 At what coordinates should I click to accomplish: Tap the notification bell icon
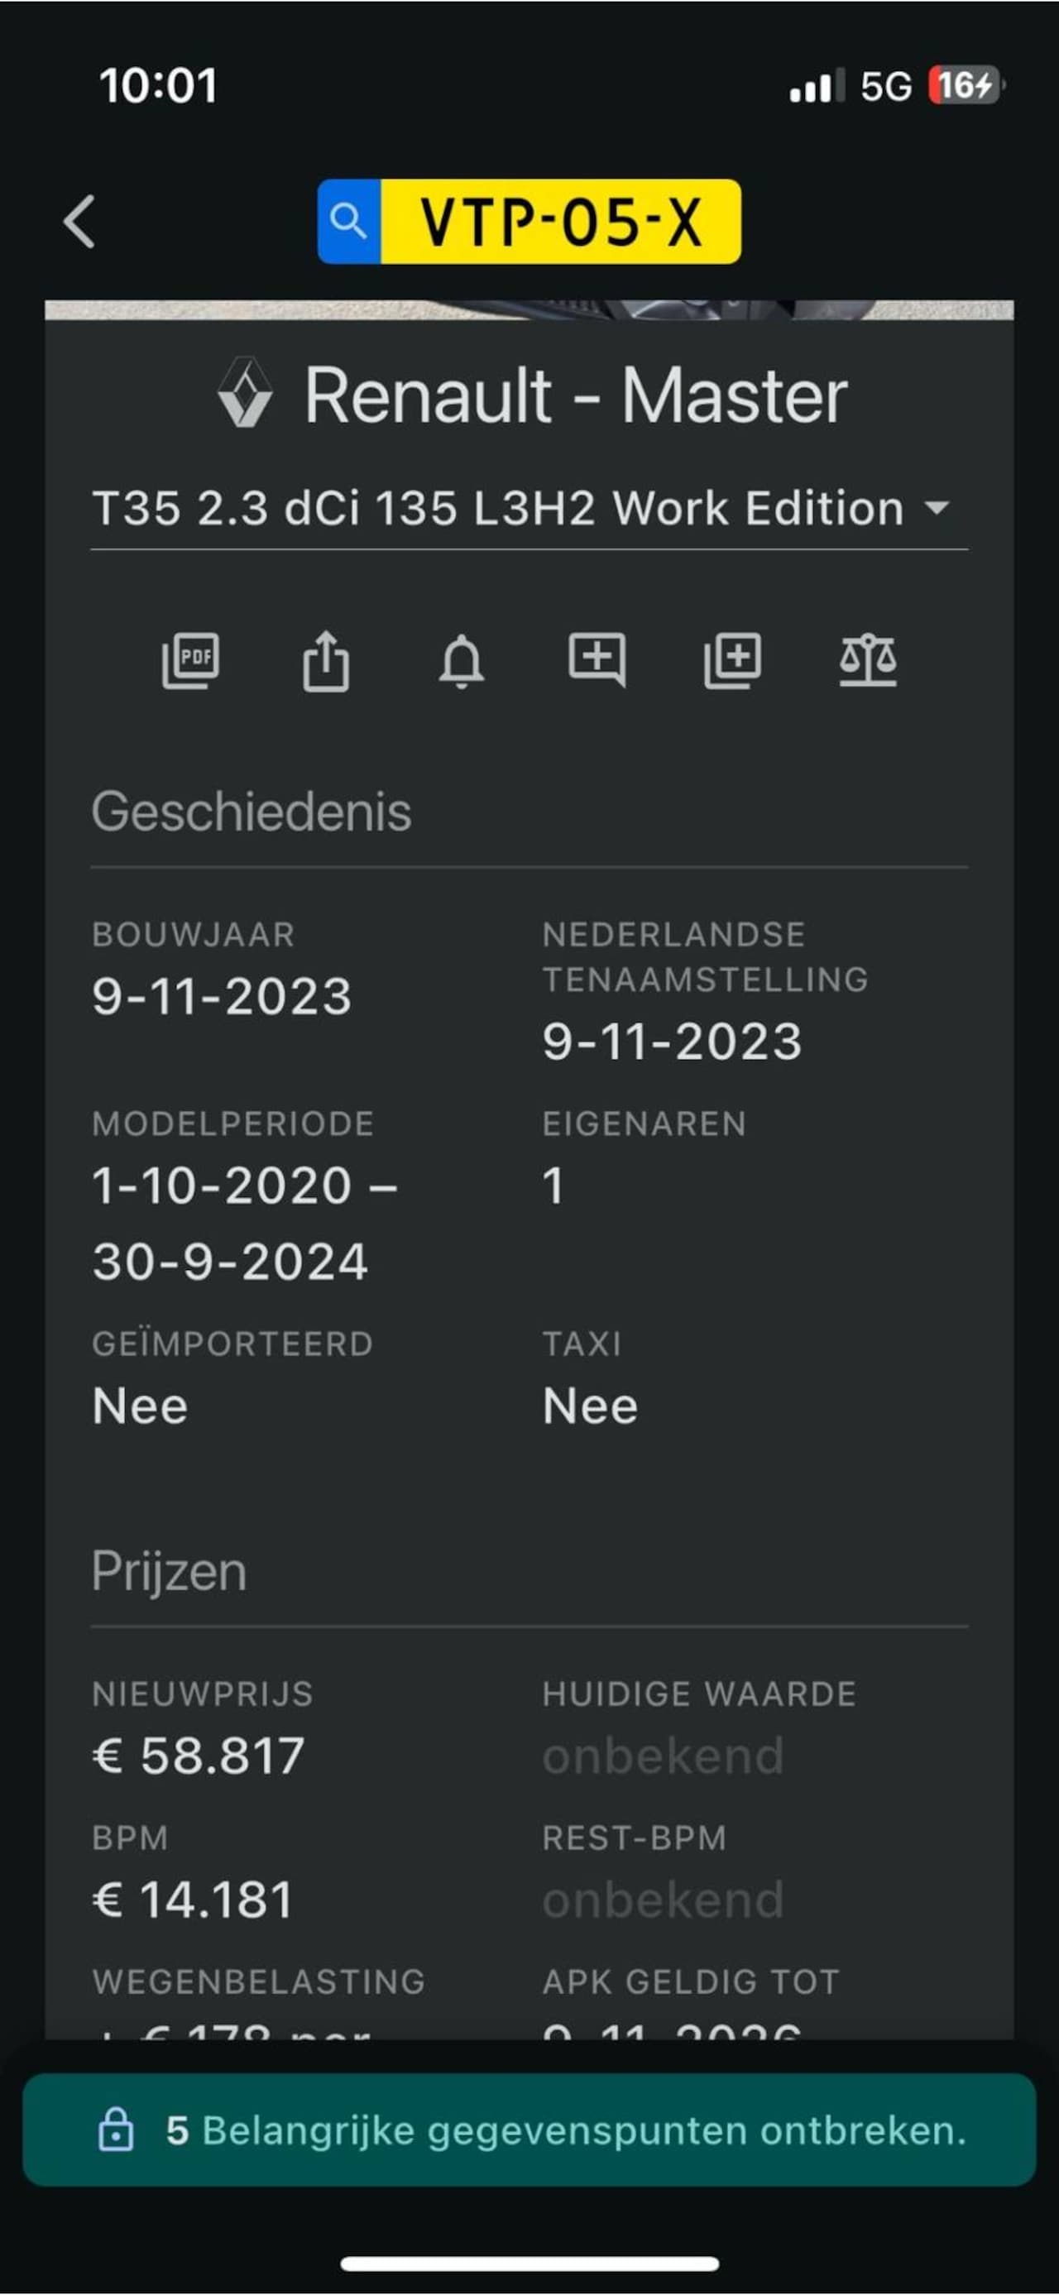(462, 661)
